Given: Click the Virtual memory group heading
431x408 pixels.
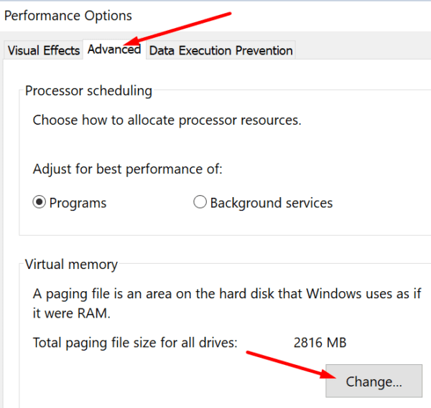Looking at the screenshot, I should click(x=71, y=264).
